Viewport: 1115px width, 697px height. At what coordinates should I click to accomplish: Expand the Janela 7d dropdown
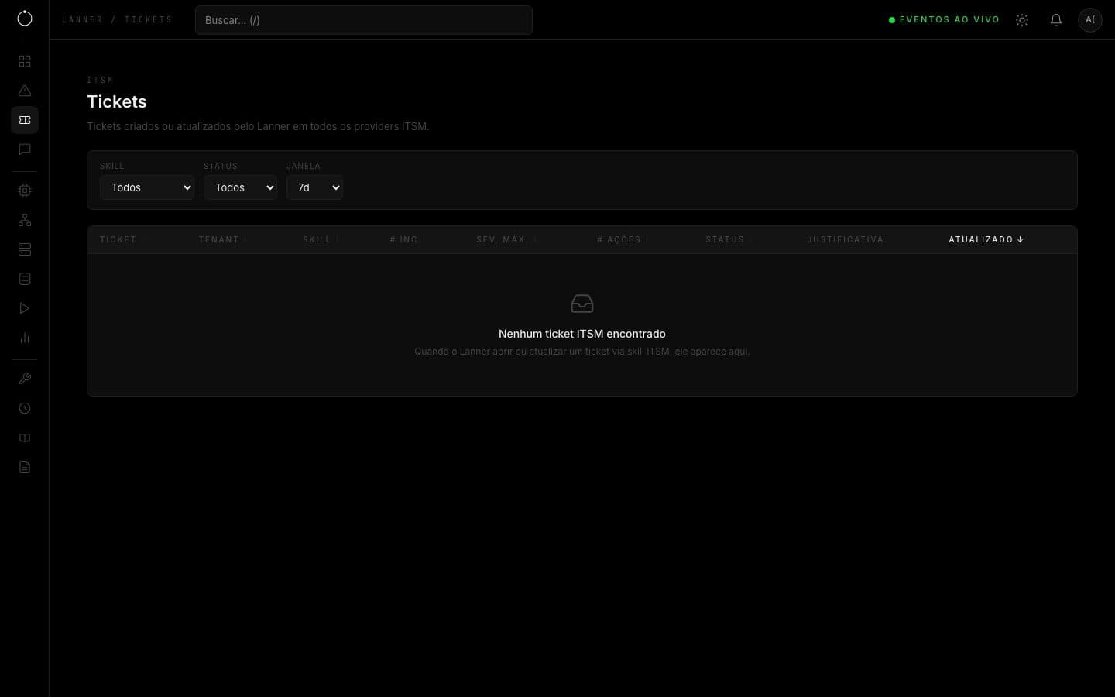(x=314, y=187)
